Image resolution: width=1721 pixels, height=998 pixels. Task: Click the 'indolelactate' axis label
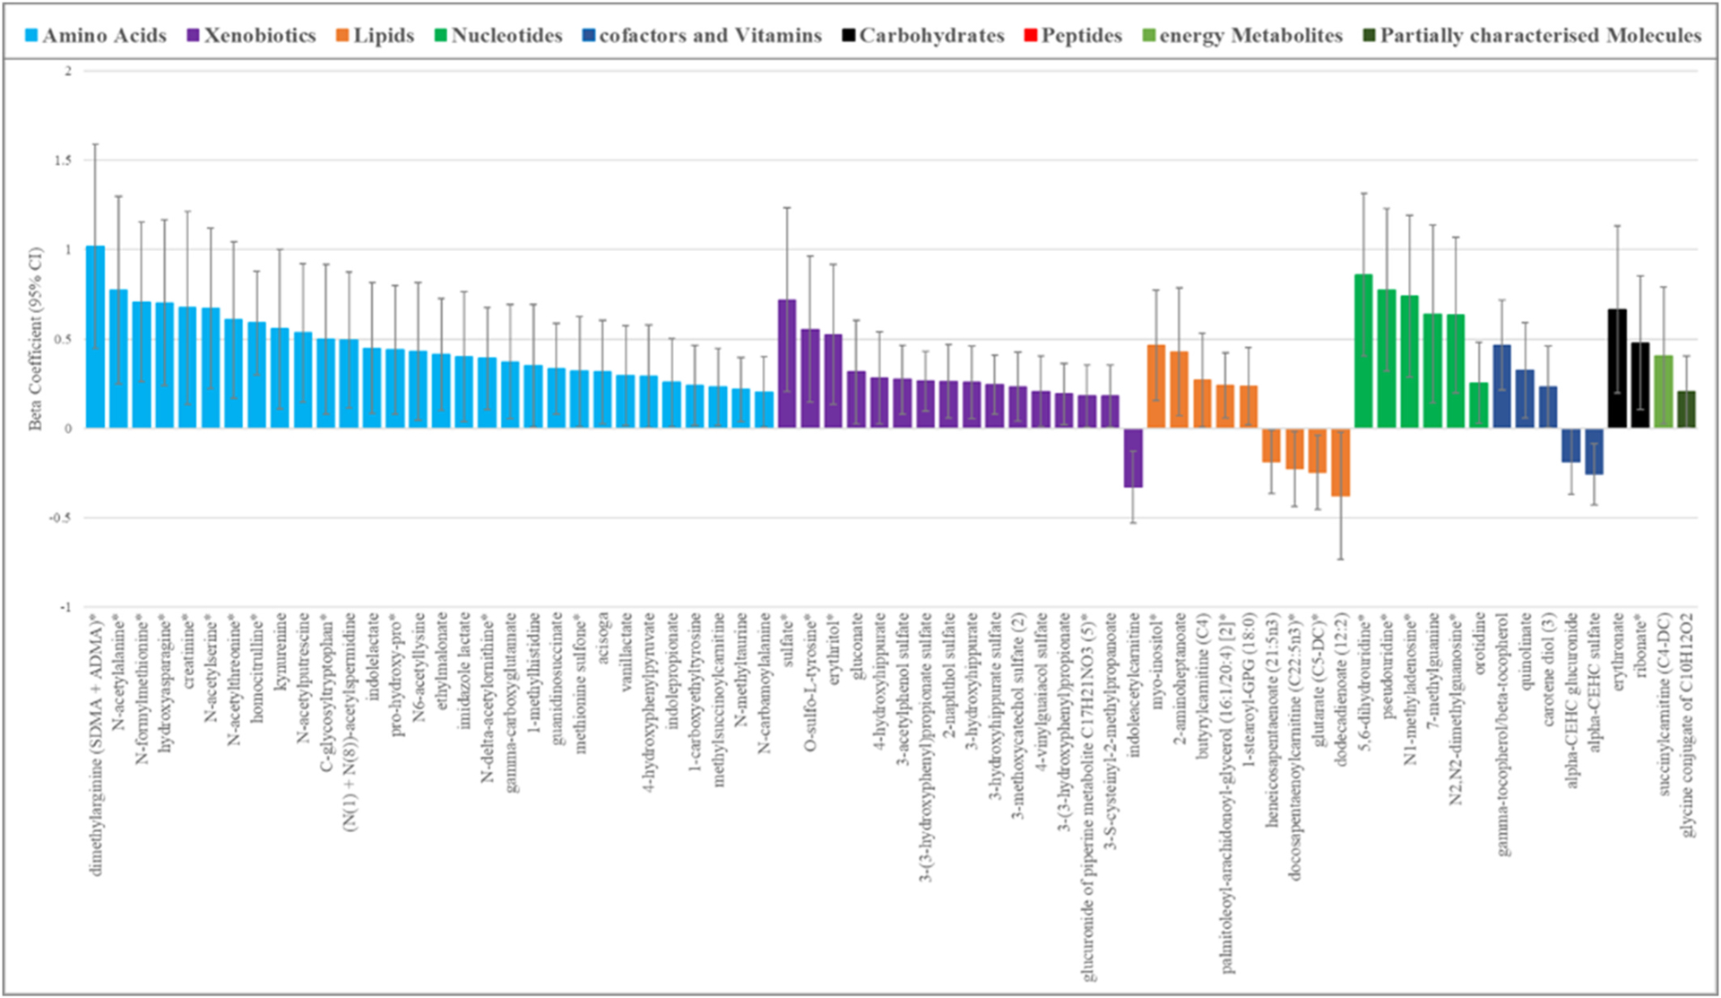(x=373, y=656)
